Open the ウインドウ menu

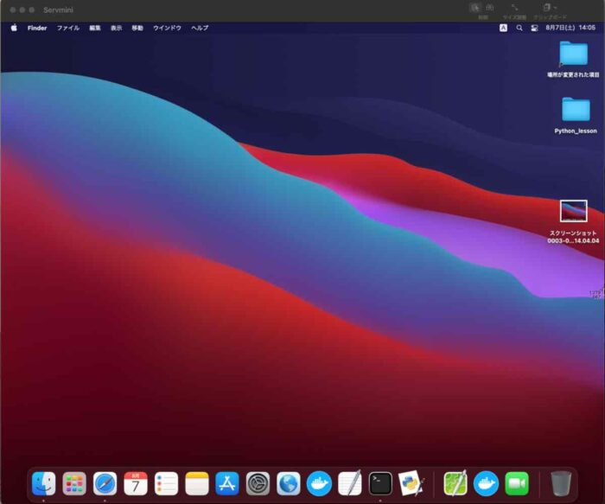tap(168, 28)
